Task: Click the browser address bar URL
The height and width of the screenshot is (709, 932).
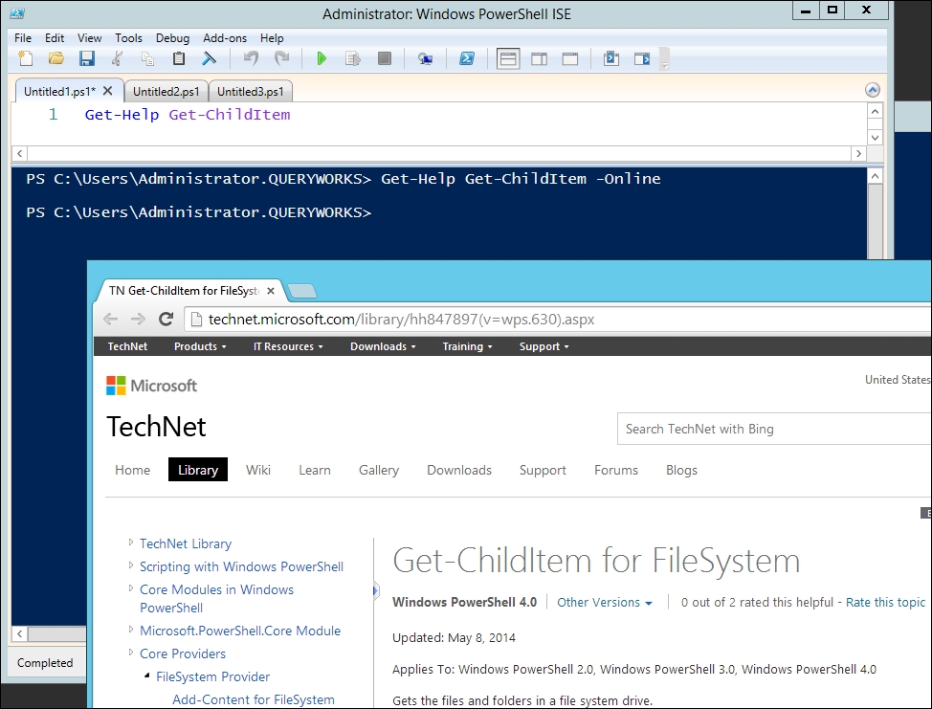Action: coord(401,320)
